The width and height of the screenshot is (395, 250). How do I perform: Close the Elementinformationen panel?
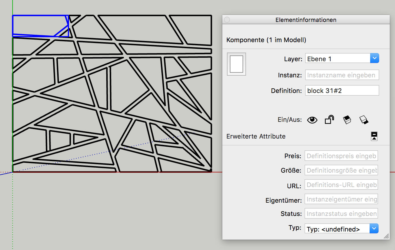[x=227, y=20]
